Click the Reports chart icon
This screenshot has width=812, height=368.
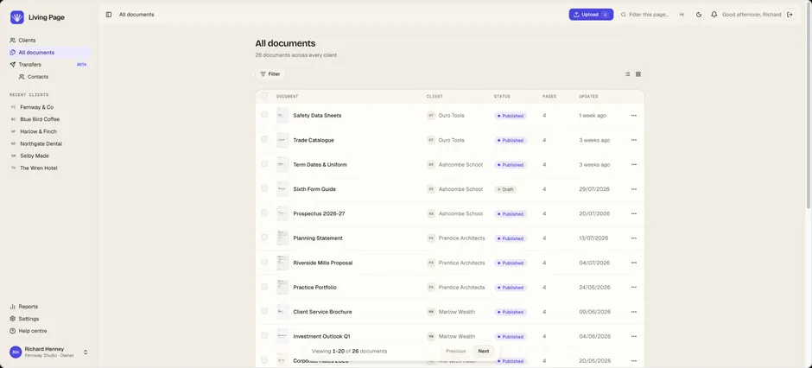pos(12,307)
